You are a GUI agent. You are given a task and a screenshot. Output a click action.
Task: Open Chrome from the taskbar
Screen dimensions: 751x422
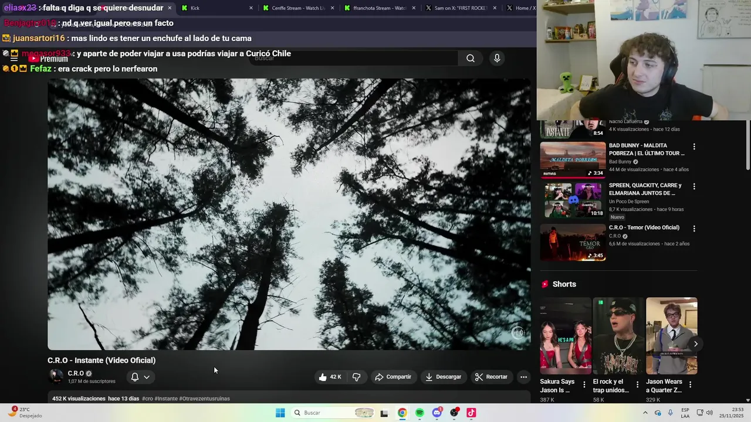(x=402, y=413)
